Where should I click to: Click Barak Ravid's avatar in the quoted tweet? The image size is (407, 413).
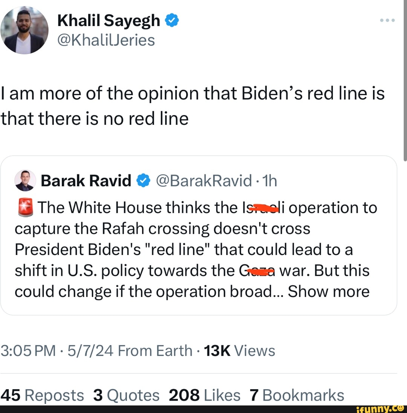[x=26, y=180]
